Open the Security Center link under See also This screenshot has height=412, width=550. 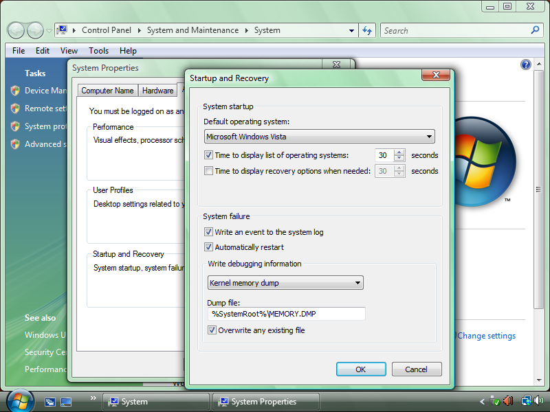tap(45, 352)
